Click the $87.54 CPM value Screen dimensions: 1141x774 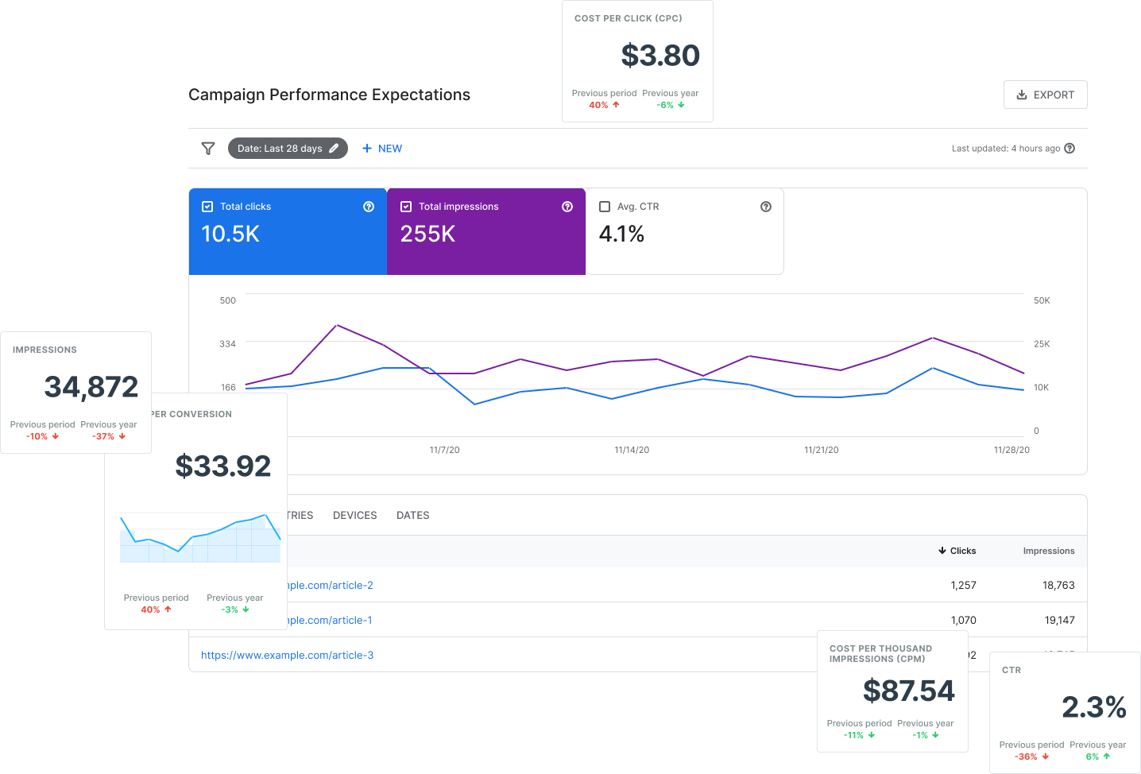[x=909, y=691]
